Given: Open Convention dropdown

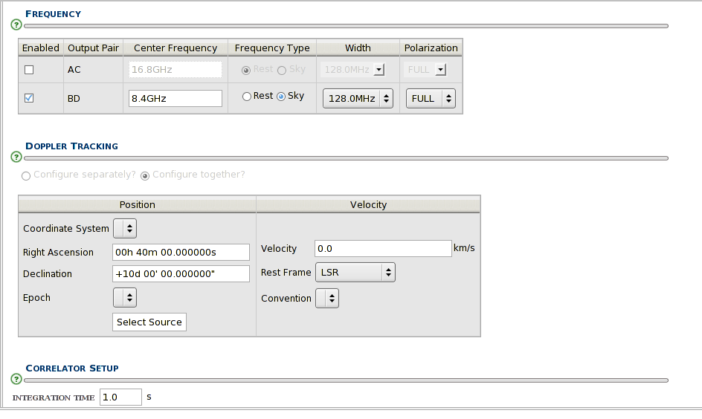Looking at the screenshot, I should [327, 298].
